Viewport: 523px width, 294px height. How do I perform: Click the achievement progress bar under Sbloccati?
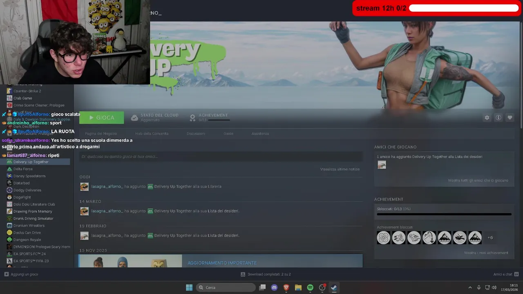[444, 214]
